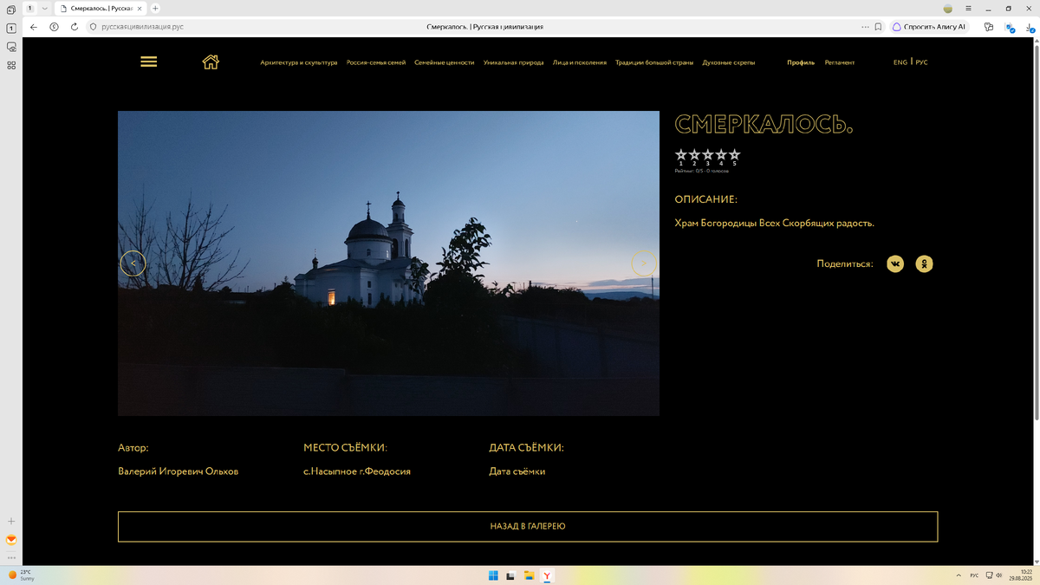Switch to the Смеркалось browser tab
This screenshot has height=585, width=1040.
tap(101, 8)
